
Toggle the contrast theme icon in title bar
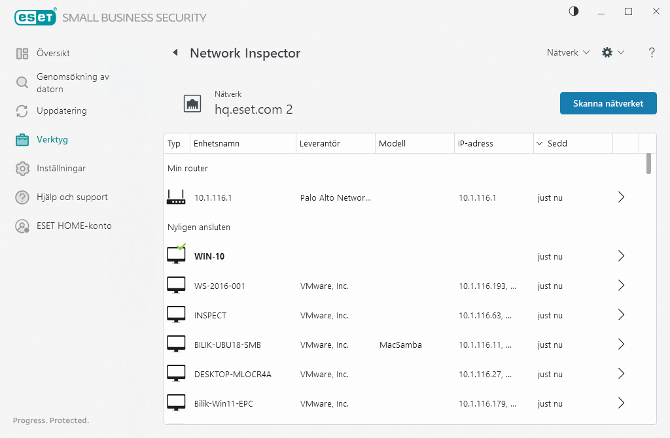click(574, 11)
